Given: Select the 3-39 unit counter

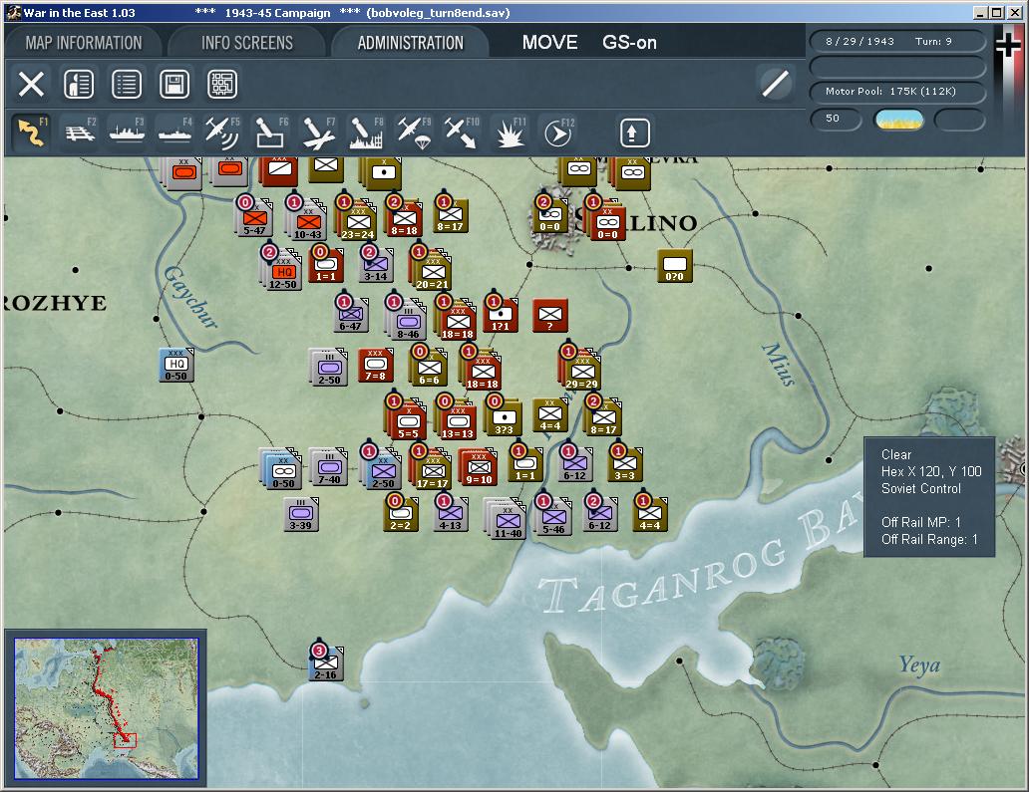Looking at the screenshot, I should [x=300, y=514].
